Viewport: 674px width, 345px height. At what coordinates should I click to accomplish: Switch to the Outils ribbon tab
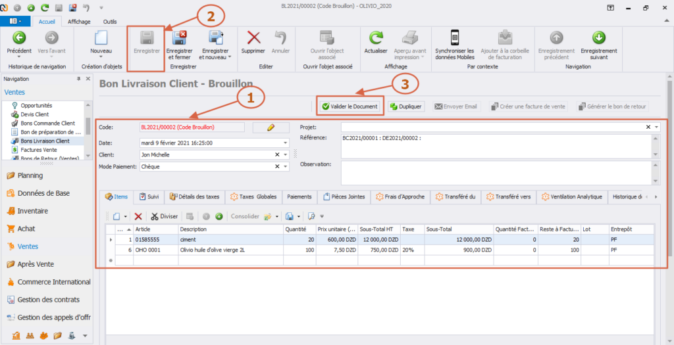coord(110,22)
